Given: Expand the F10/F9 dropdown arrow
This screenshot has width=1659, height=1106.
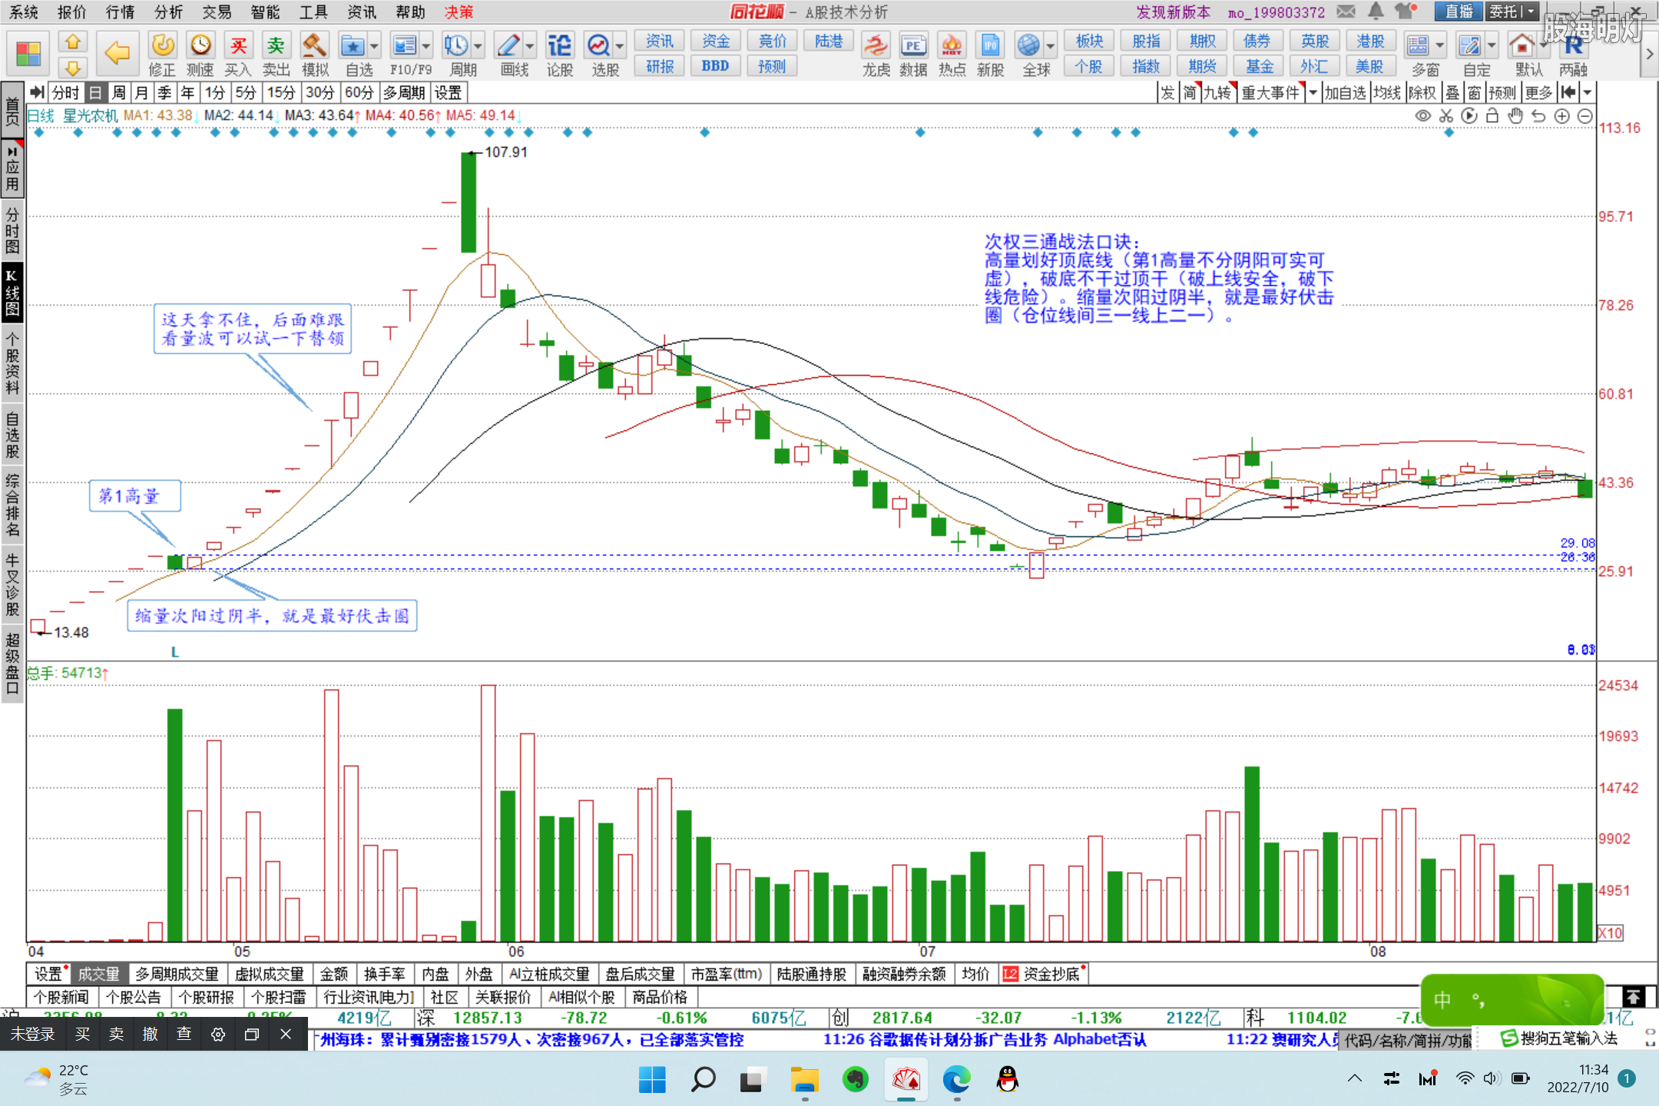Looking at the screenshot, I should pos(426,46).
